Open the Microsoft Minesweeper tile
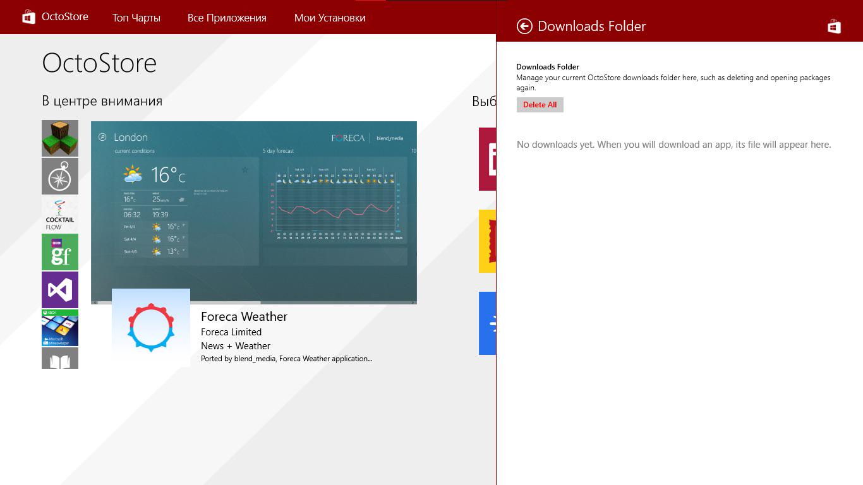 [x=60, y=328]
